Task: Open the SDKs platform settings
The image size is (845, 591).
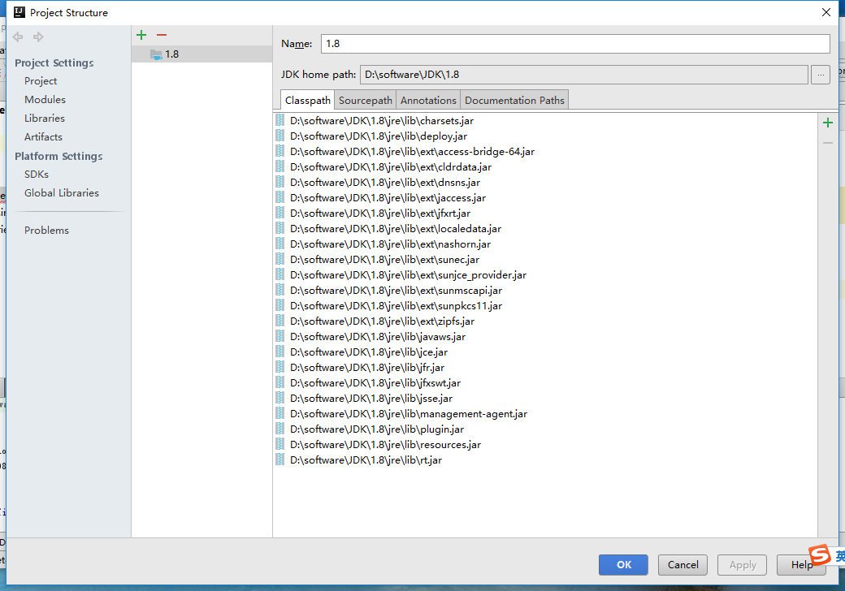Action: [36, 175]
